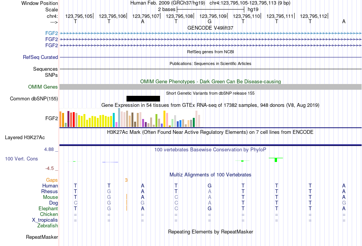Viewport: 362px width, 246px height.
Task: Open Multiz Alignments of 100 Vertebrates title
Action: pos(210,175)
